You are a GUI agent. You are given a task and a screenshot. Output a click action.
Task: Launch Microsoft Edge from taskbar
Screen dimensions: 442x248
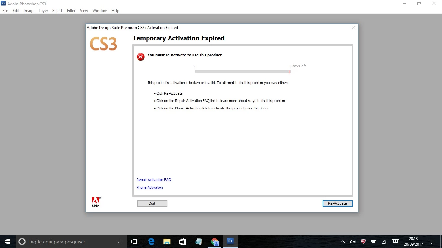point(151,242)
